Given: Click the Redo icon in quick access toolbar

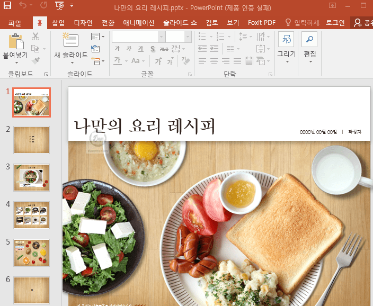Looking at the screenshot, I should [x=43, y=5].
